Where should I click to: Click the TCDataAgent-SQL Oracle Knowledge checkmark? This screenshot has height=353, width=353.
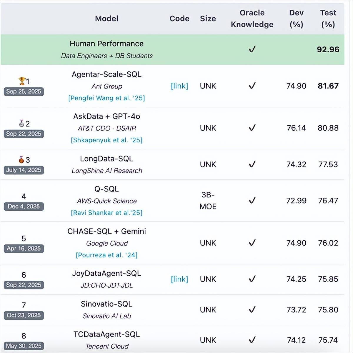pyautogui.click(x=252, y=340)
